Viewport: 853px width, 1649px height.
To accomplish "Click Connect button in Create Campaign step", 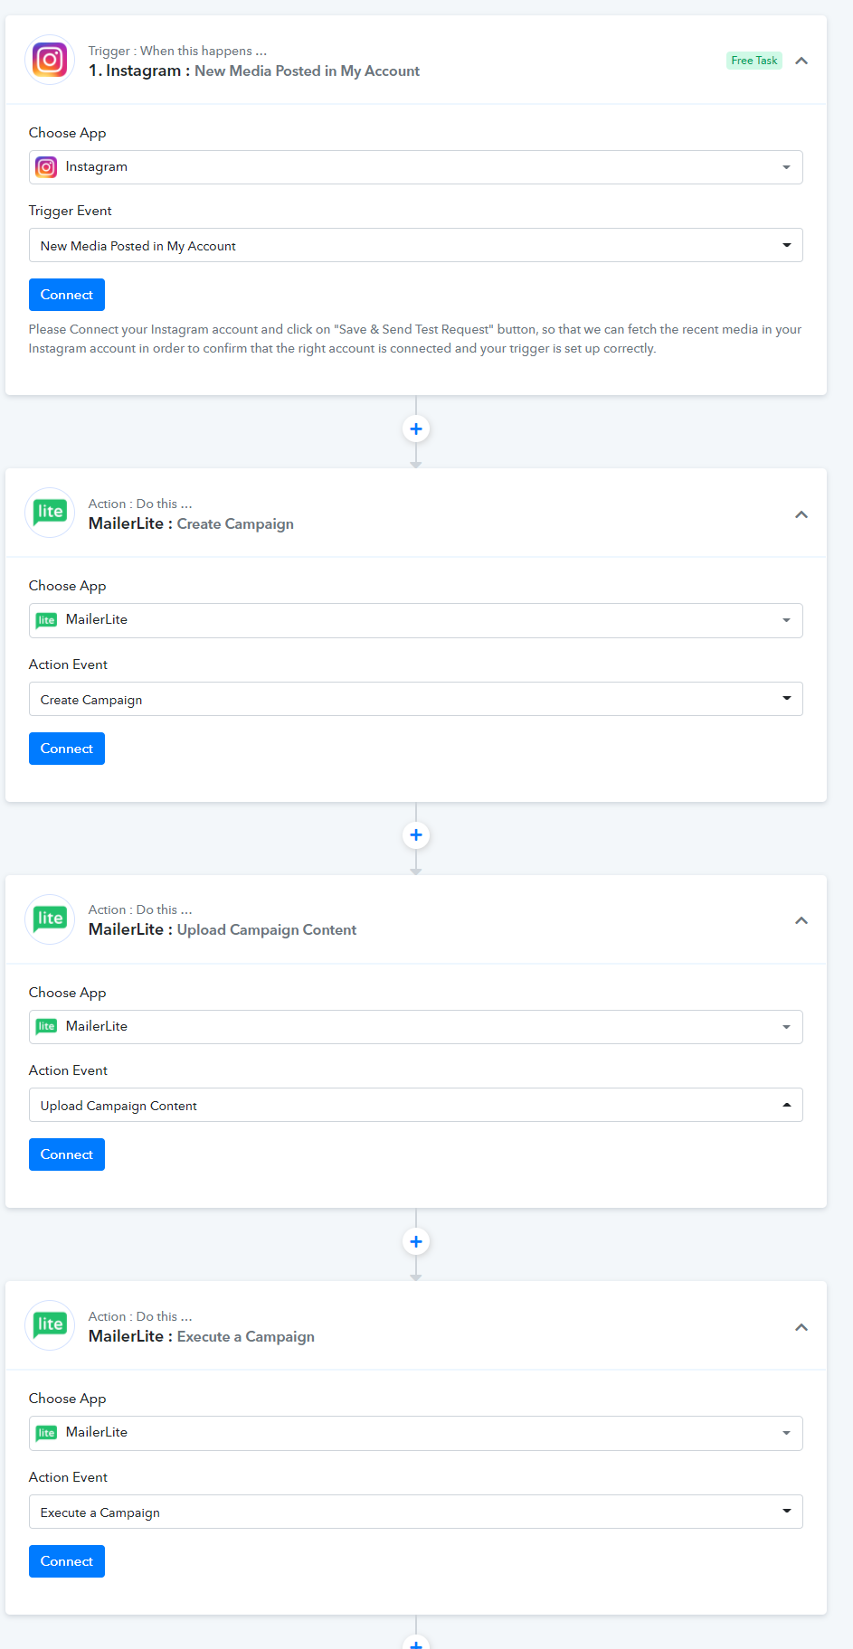I will [67, 749].
